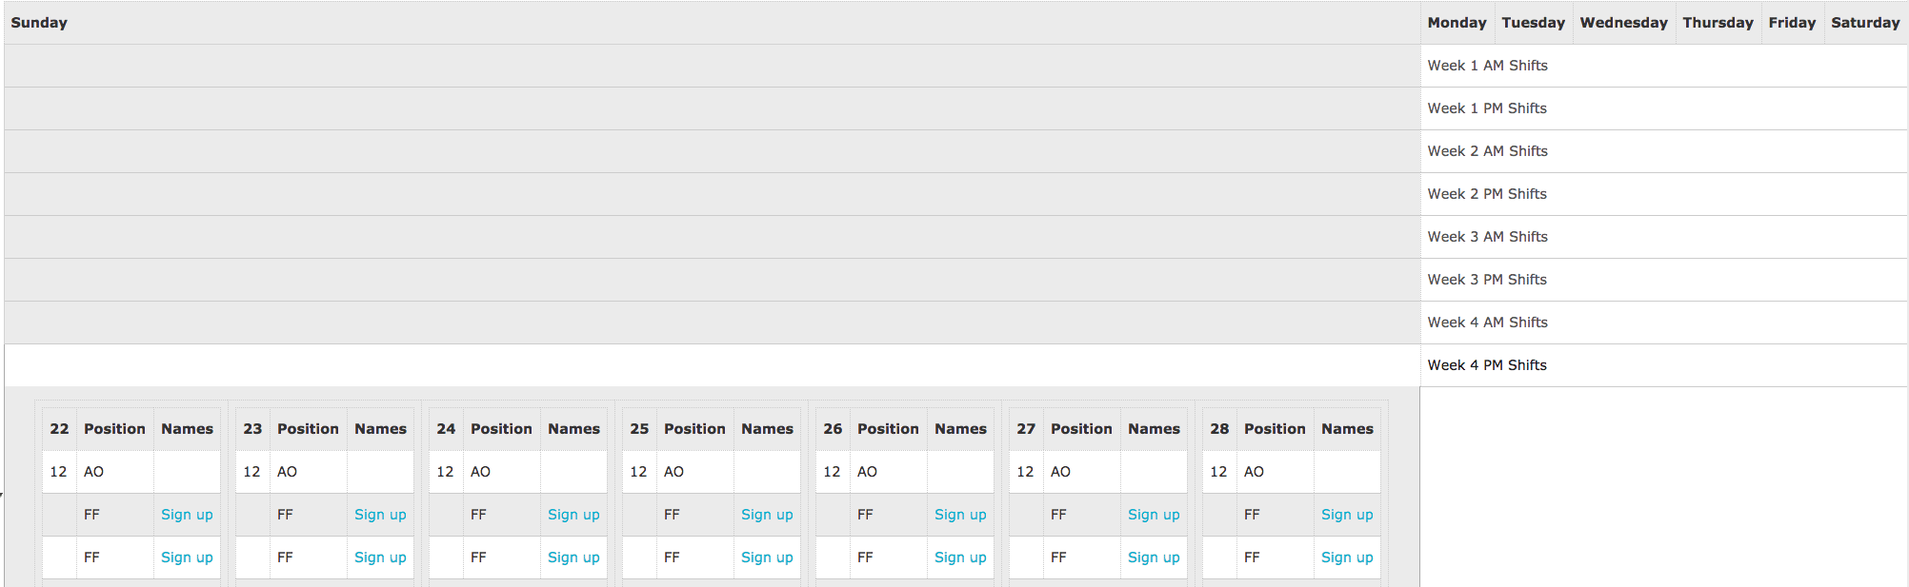Screen dimensions: 1909x587
Task: Select the Sunday column header
Action: click(39, 22)
